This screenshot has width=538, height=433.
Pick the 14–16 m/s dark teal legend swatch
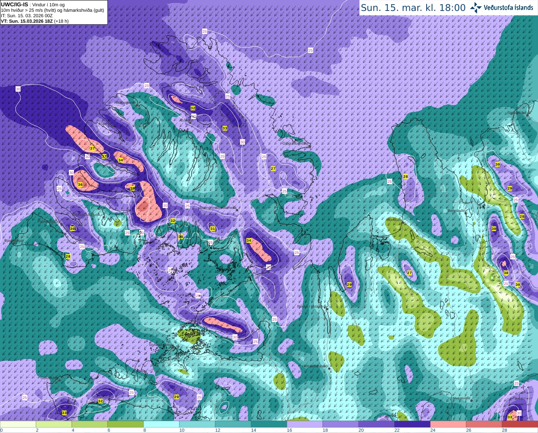point(269,424)
